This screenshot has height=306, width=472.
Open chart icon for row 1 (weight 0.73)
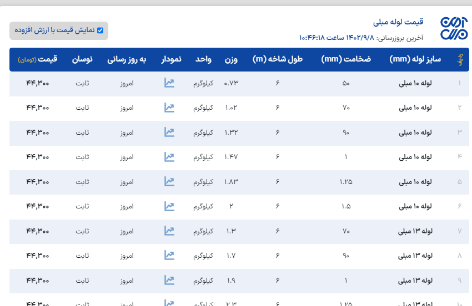[169, 83]
